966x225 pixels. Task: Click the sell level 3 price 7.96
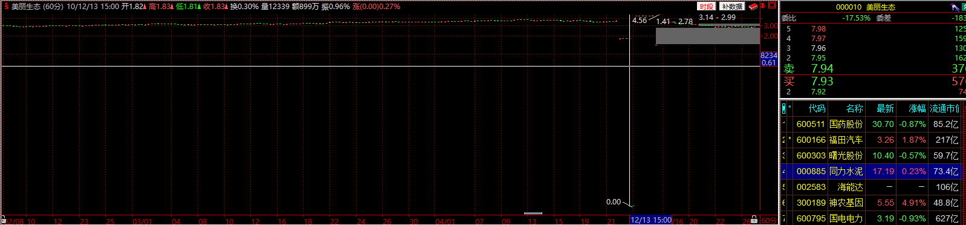(819, 48)
